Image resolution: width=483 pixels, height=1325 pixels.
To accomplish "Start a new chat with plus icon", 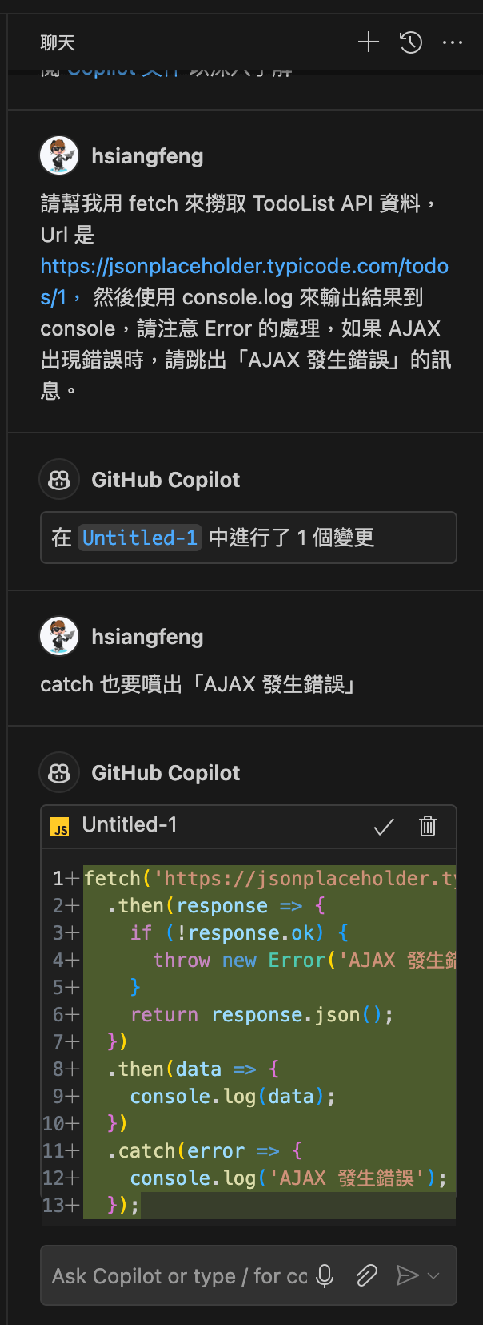I will 369,42.
